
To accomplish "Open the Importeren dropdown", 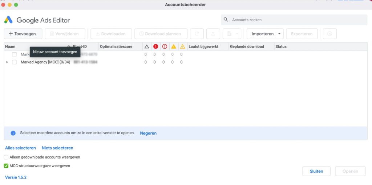I will (265, 34).
